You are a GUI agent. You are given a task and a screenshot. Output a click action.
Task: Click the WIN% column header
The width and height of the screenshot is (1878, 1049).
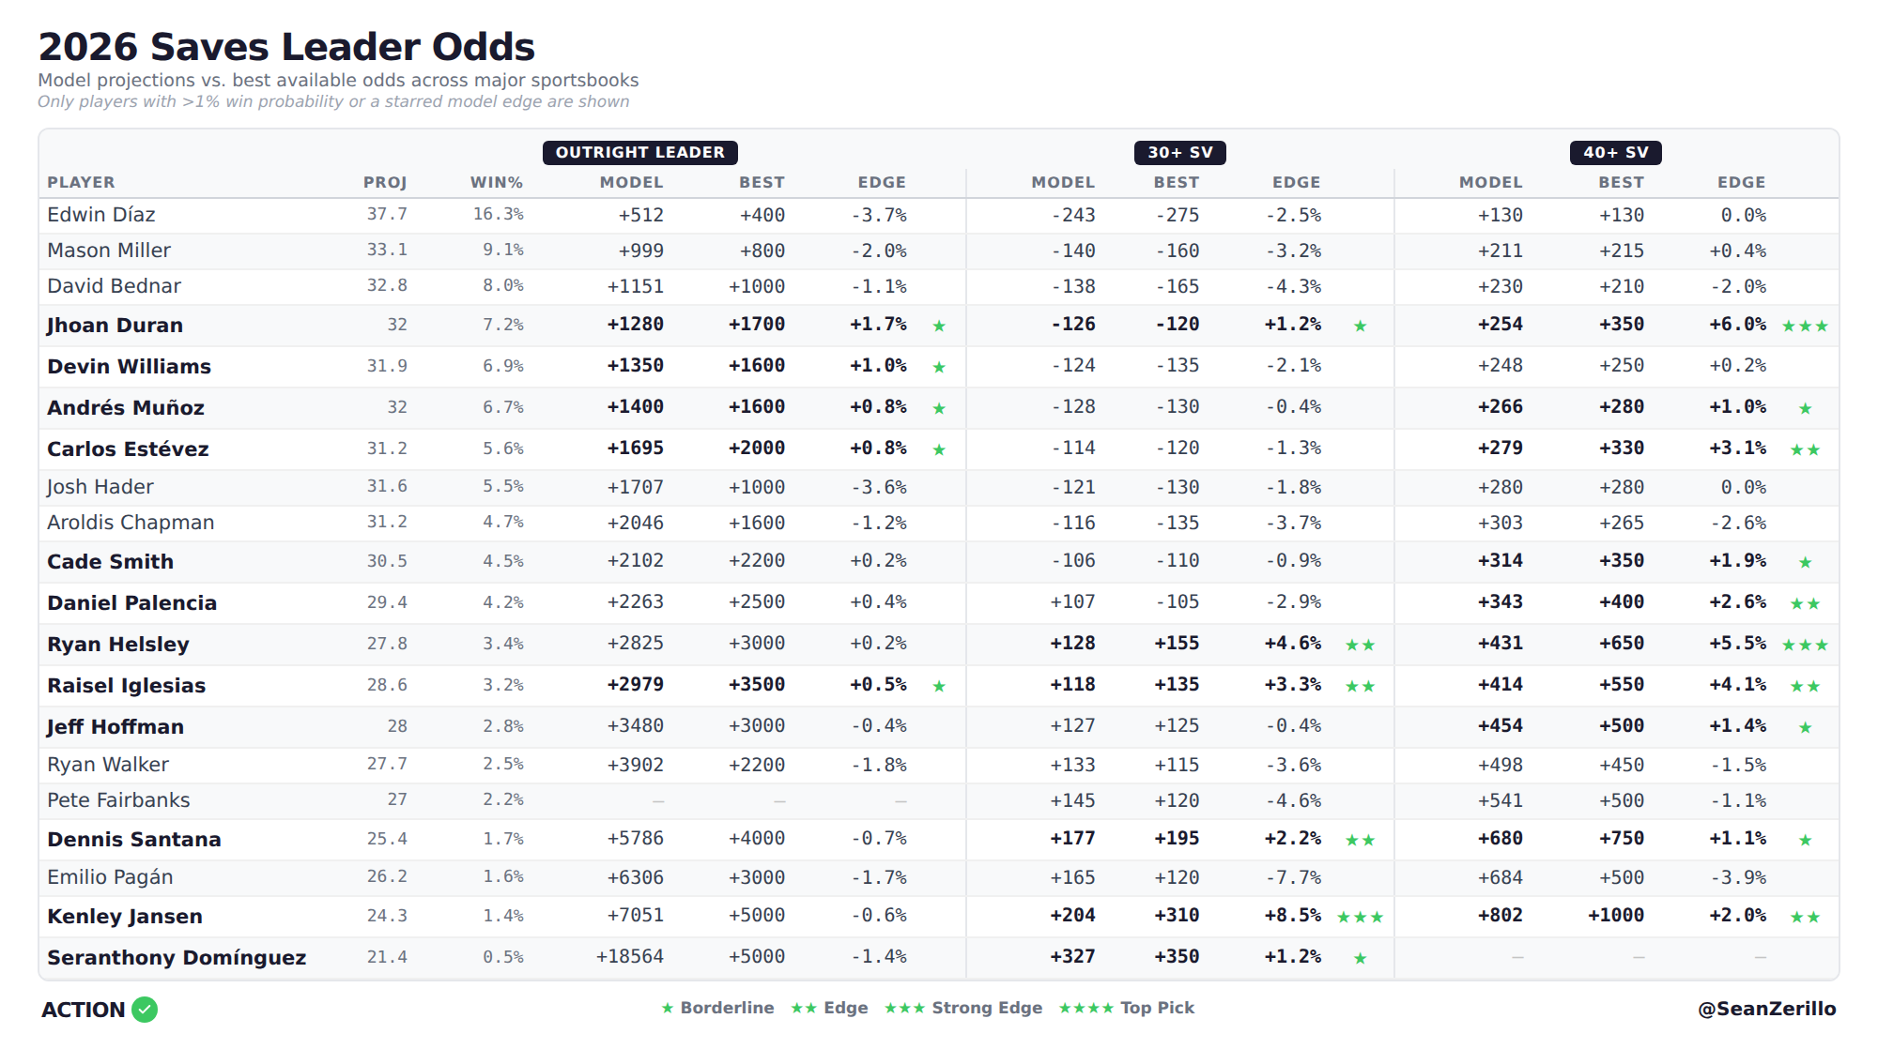coord(496,182)
